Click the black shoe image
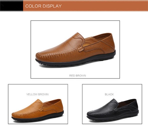This screenshot has width=148, height=127. 113,110
